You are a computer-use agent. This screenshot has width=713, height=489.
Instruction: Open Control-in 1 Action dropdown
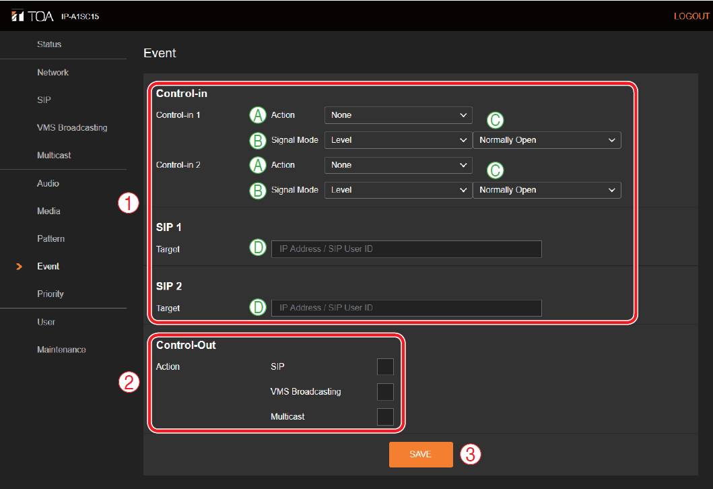coord(399,115)
